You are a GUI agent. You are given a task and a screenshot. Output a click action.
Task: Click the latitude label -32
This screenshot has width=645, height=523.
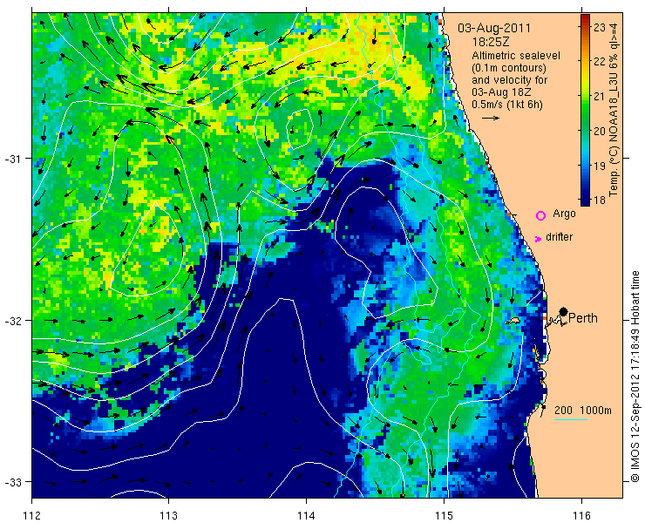click(14, 320)
